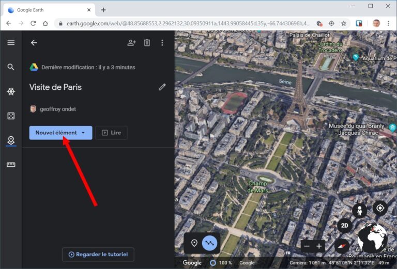Screen dimensions: 397x269
Task: Click the camera altitude status text
Action: (308, 263)
